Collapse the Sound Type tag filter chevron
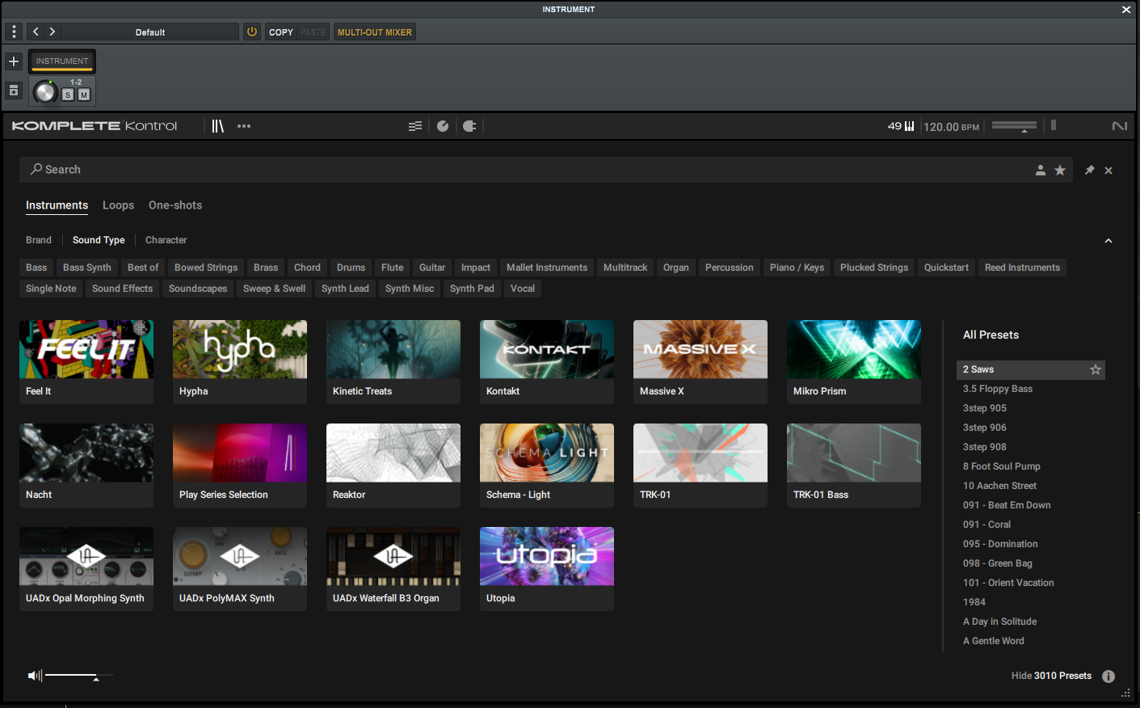Viewport: 1140px width, 708px height. (1108, 241)
